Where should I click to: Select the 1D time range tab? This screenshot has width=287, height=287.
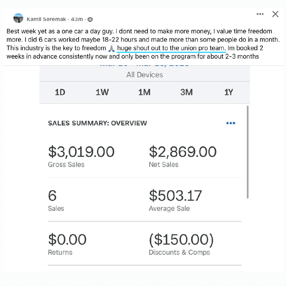[60, 92]
